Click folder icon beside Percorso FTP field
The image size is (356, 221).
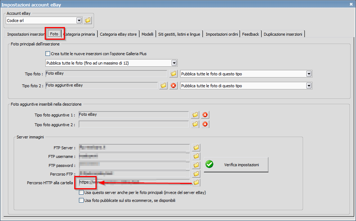(x=196, y=174)
